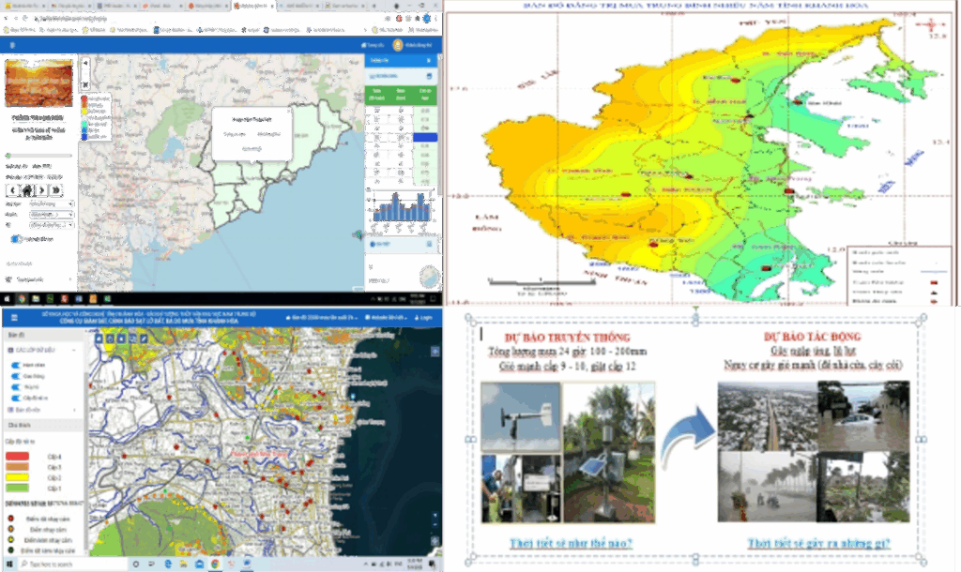Click the Windows Start button on bottom taskbar
Image resolution: width=961 pixels, height=572 pixels.
click(x=8, y=564)
